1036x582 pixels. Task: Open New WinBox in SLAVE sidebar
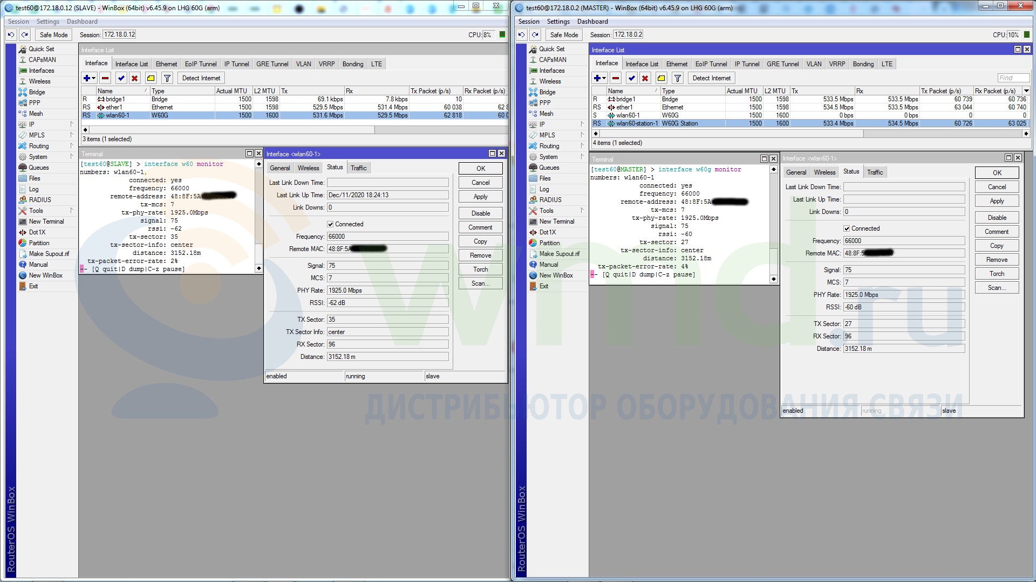click(x=45, y=275)
